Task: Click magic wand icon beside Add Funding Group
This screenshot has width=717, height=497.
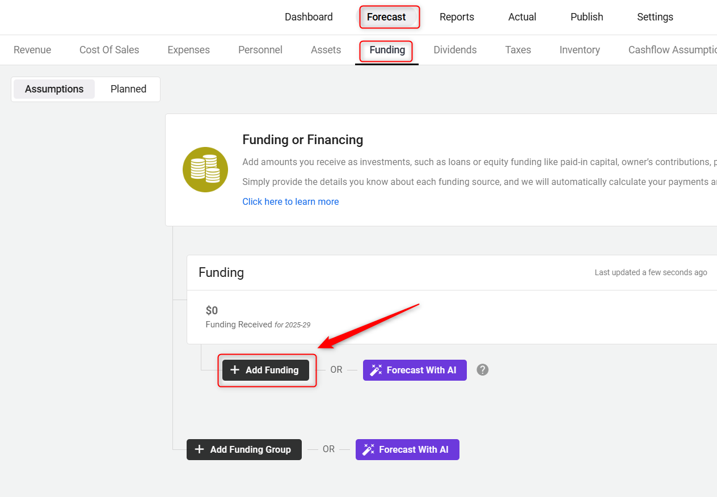Action: pos(368,449)
